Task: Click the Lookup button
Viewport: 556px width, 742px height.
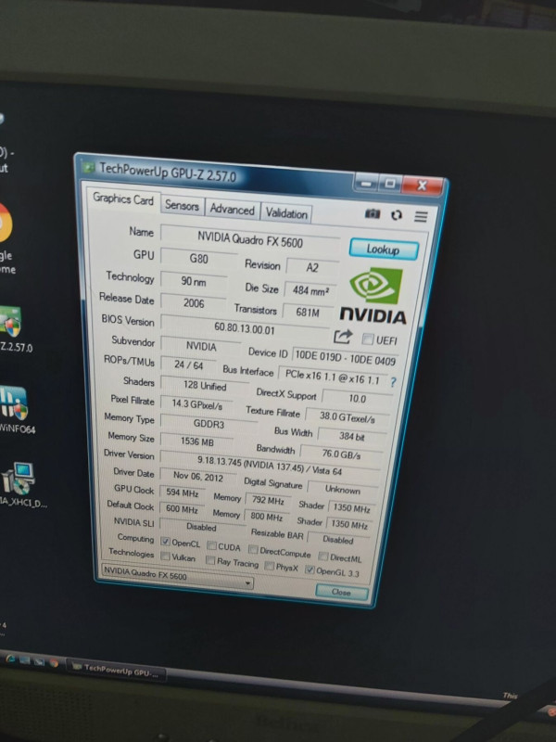Action: tap(384, 249)
